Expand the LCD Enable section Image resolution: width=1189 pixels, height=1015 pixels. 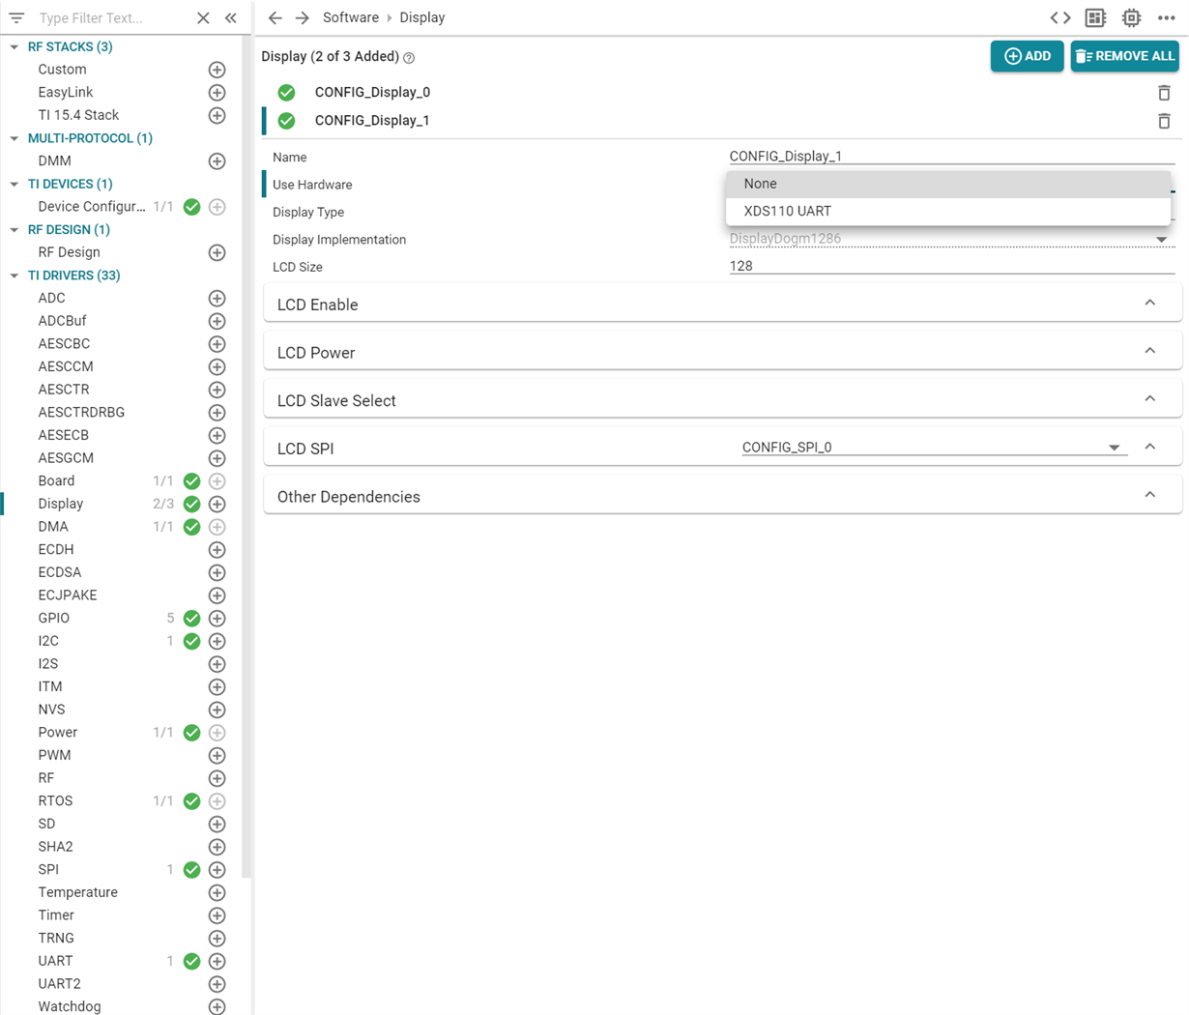tap(1150, 304)
